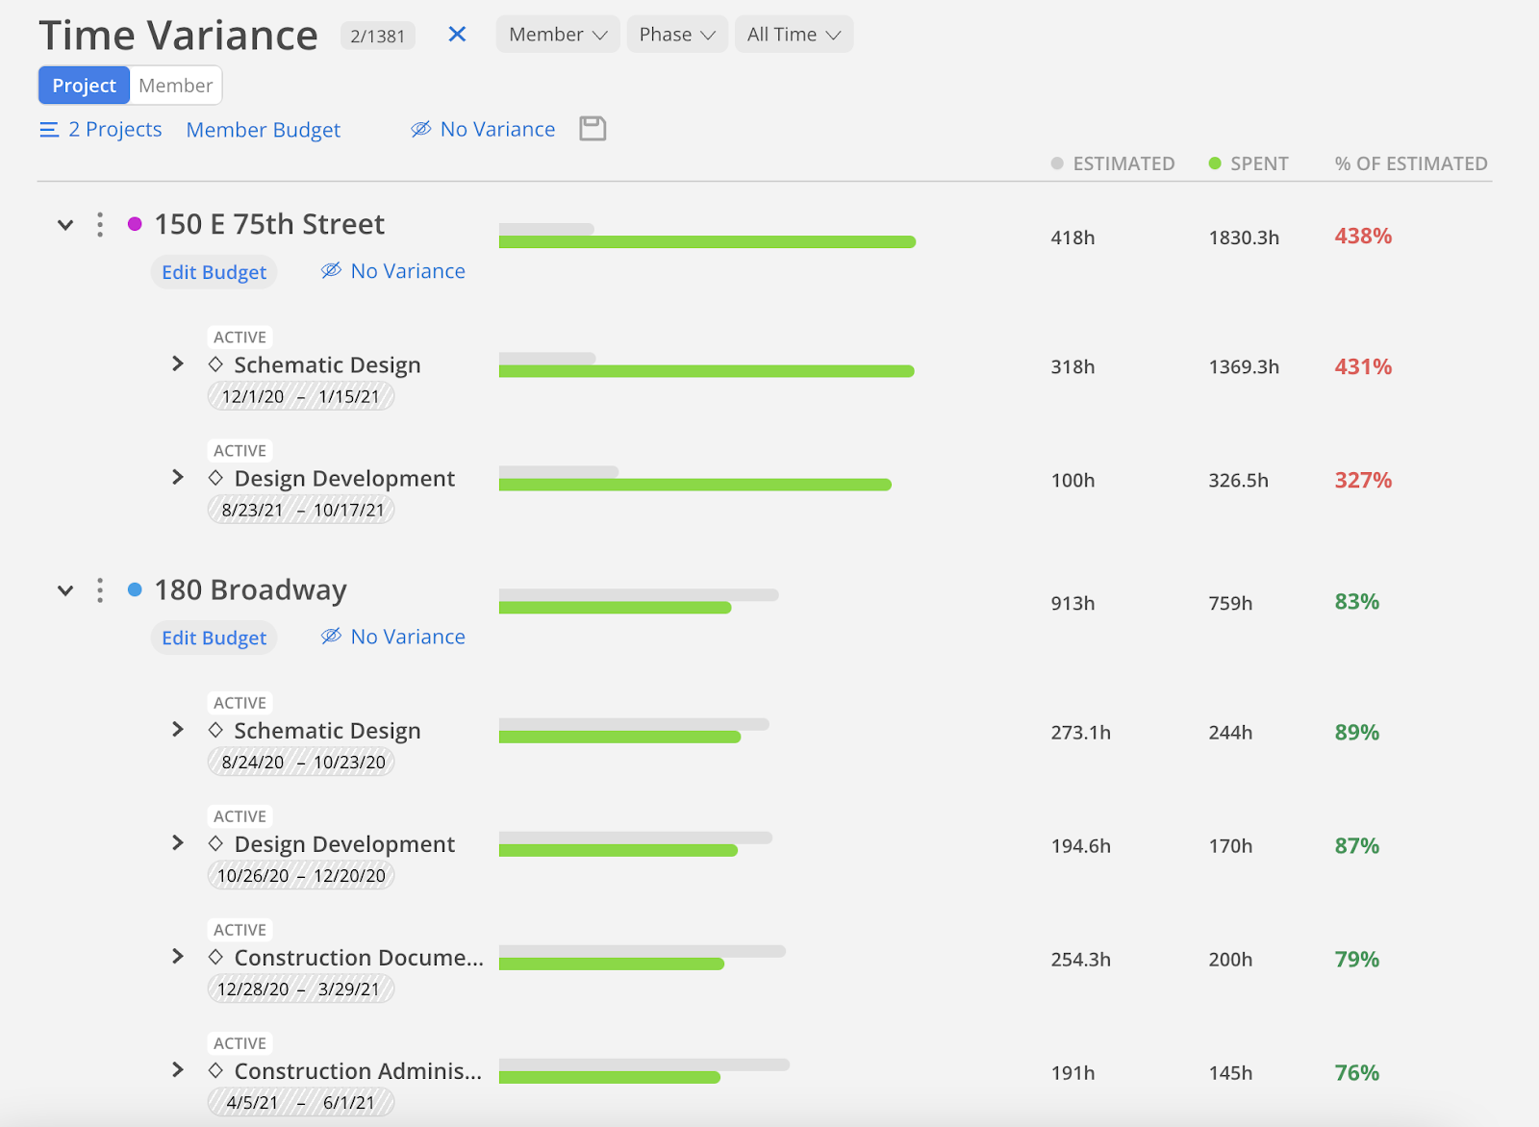
Task: Click the diamond icon beside Construction Docume...
Action: tap(216, 958)
